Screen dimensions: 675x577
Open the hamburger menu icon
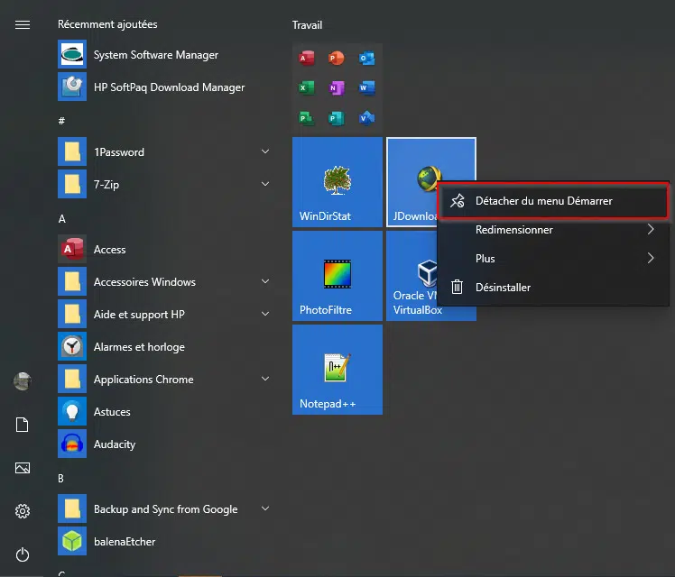coord(23,25)
